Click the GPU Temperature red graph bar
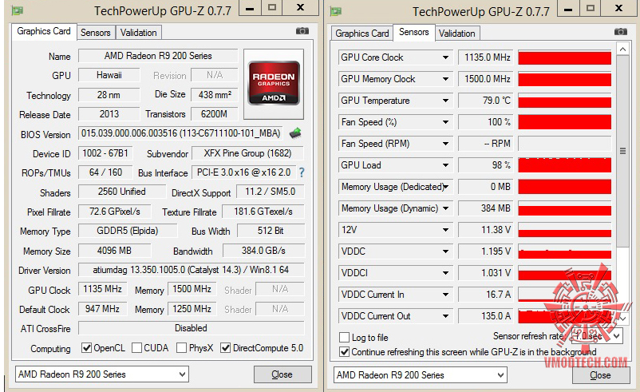The image size is (640, 392). coord(565,101)
